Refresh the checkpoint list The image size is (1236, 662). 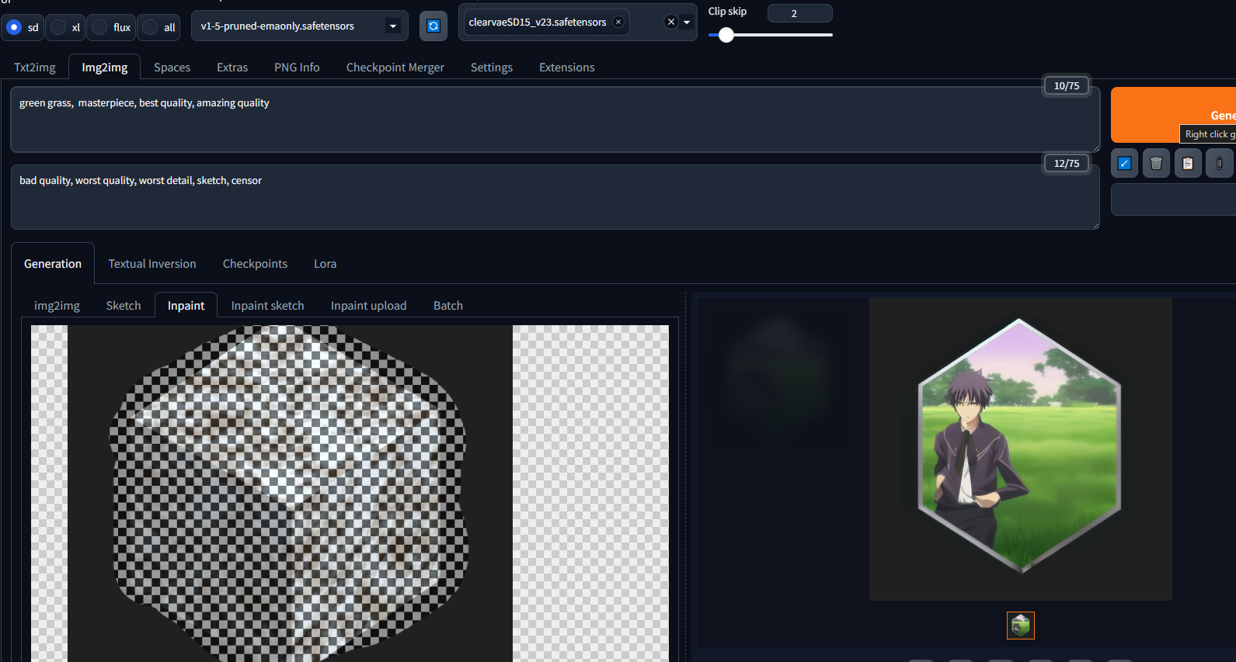(433, 26)
